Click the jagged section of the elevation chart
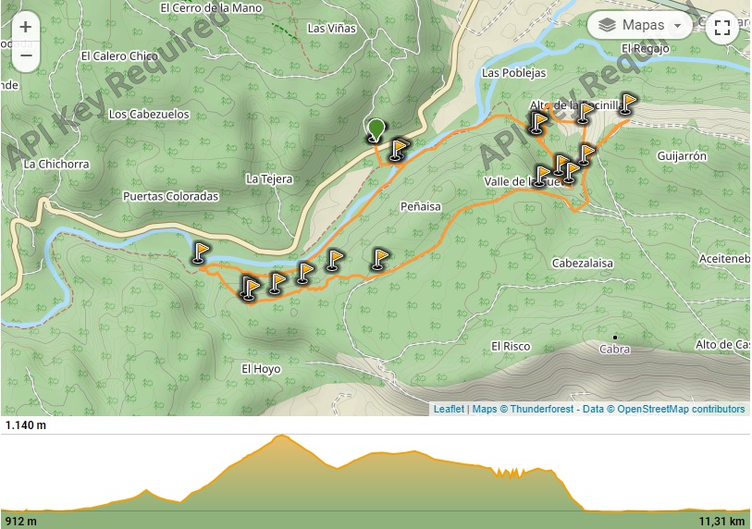The width and height of the screenshot is (752, 529). (x=509, y=472)
